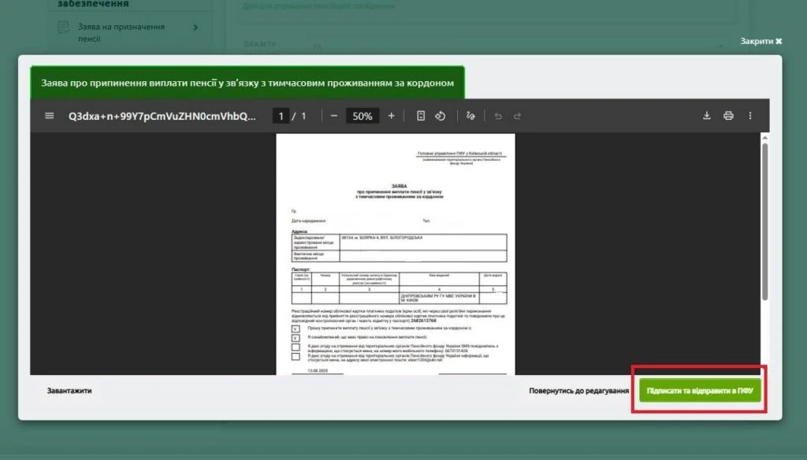Screen dimensions: 807x460
Task: Print the document via printer icon
Action: (728, 116)
